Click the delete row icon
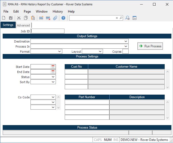This screenshot has width=173, height=143. coord(48,18)
